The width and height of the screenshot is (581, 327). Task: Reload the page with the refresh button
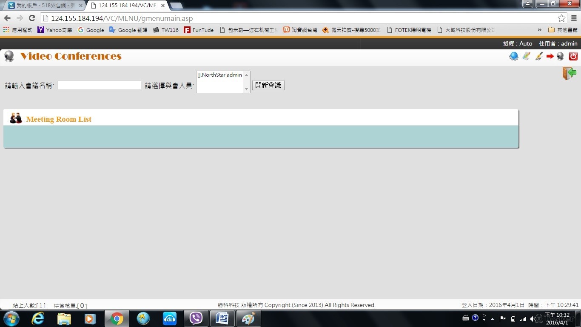(x=32, y=18)
